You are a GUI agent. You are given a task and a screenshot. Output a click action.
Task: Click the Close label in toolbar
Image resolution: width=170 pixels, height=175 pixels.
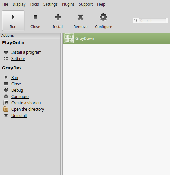pyautogui.click(x=35, y=27)
